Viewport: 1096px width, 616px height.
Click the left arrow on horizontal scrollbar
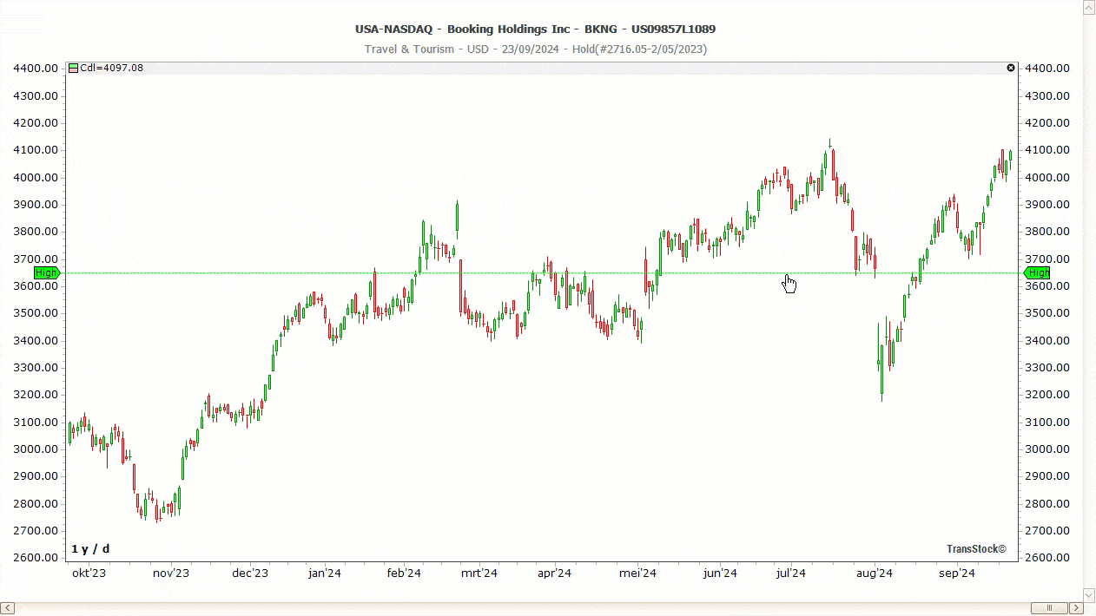click(x=6, y=608)
